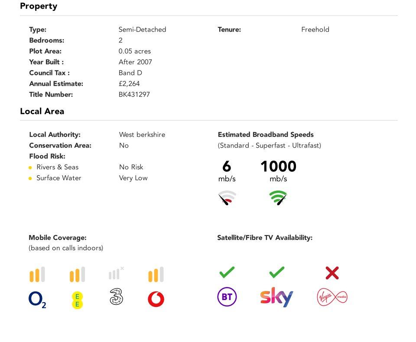Click the EE network logo
Viewport: 416px width, 342px height.
point(77,300)
